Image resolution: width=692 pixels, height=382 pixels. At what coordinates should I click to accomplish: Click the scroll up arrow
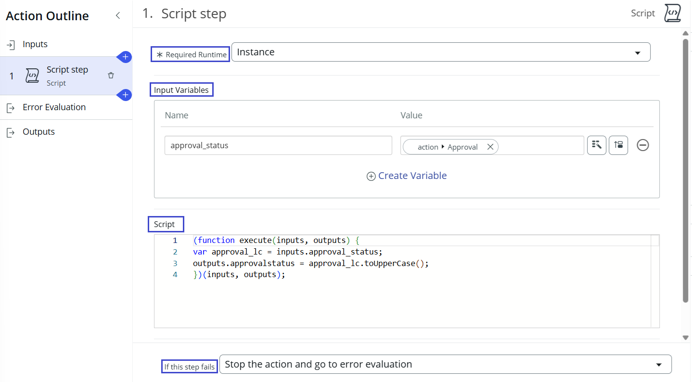click(686, 33)
